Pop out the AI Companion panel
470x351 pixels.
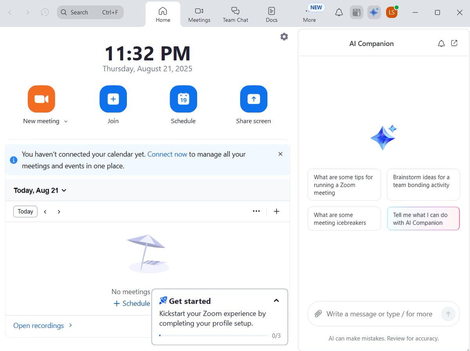[454, 43]
